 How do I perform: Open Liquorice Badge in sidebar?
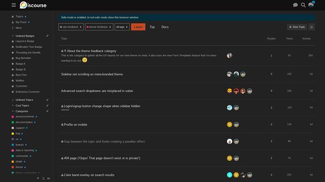coord(25,41)
